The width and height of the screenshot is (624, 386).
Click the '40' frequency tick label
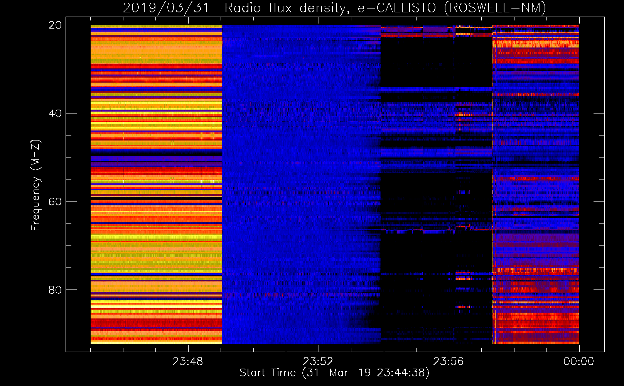click(55, 113)
